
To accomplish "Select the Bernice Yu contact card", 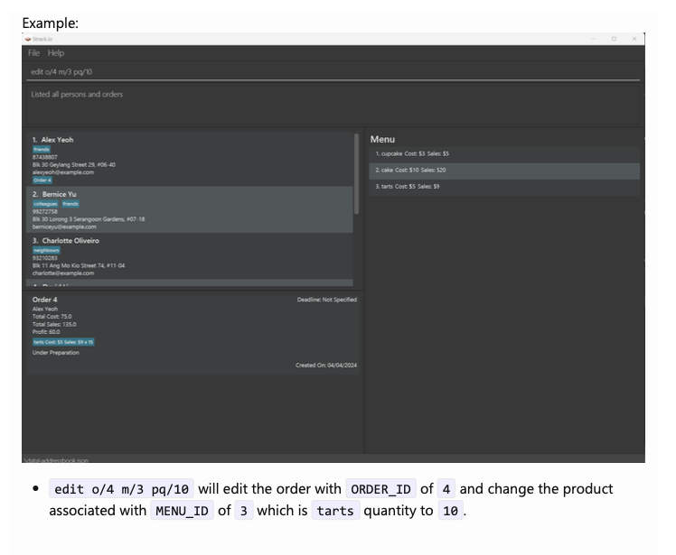I will 190,209.
